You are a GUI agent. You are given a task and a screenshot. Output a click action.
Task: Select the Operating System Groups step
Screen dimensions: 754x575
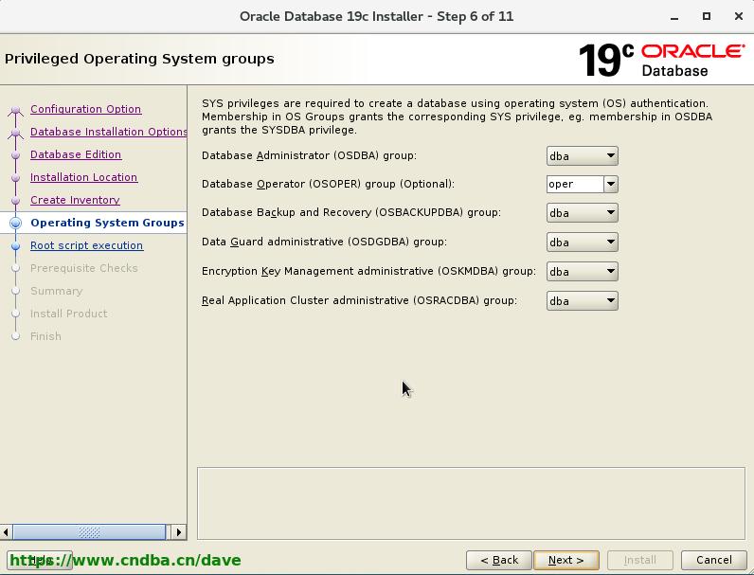pyautogui.click(x=107, y=223)
